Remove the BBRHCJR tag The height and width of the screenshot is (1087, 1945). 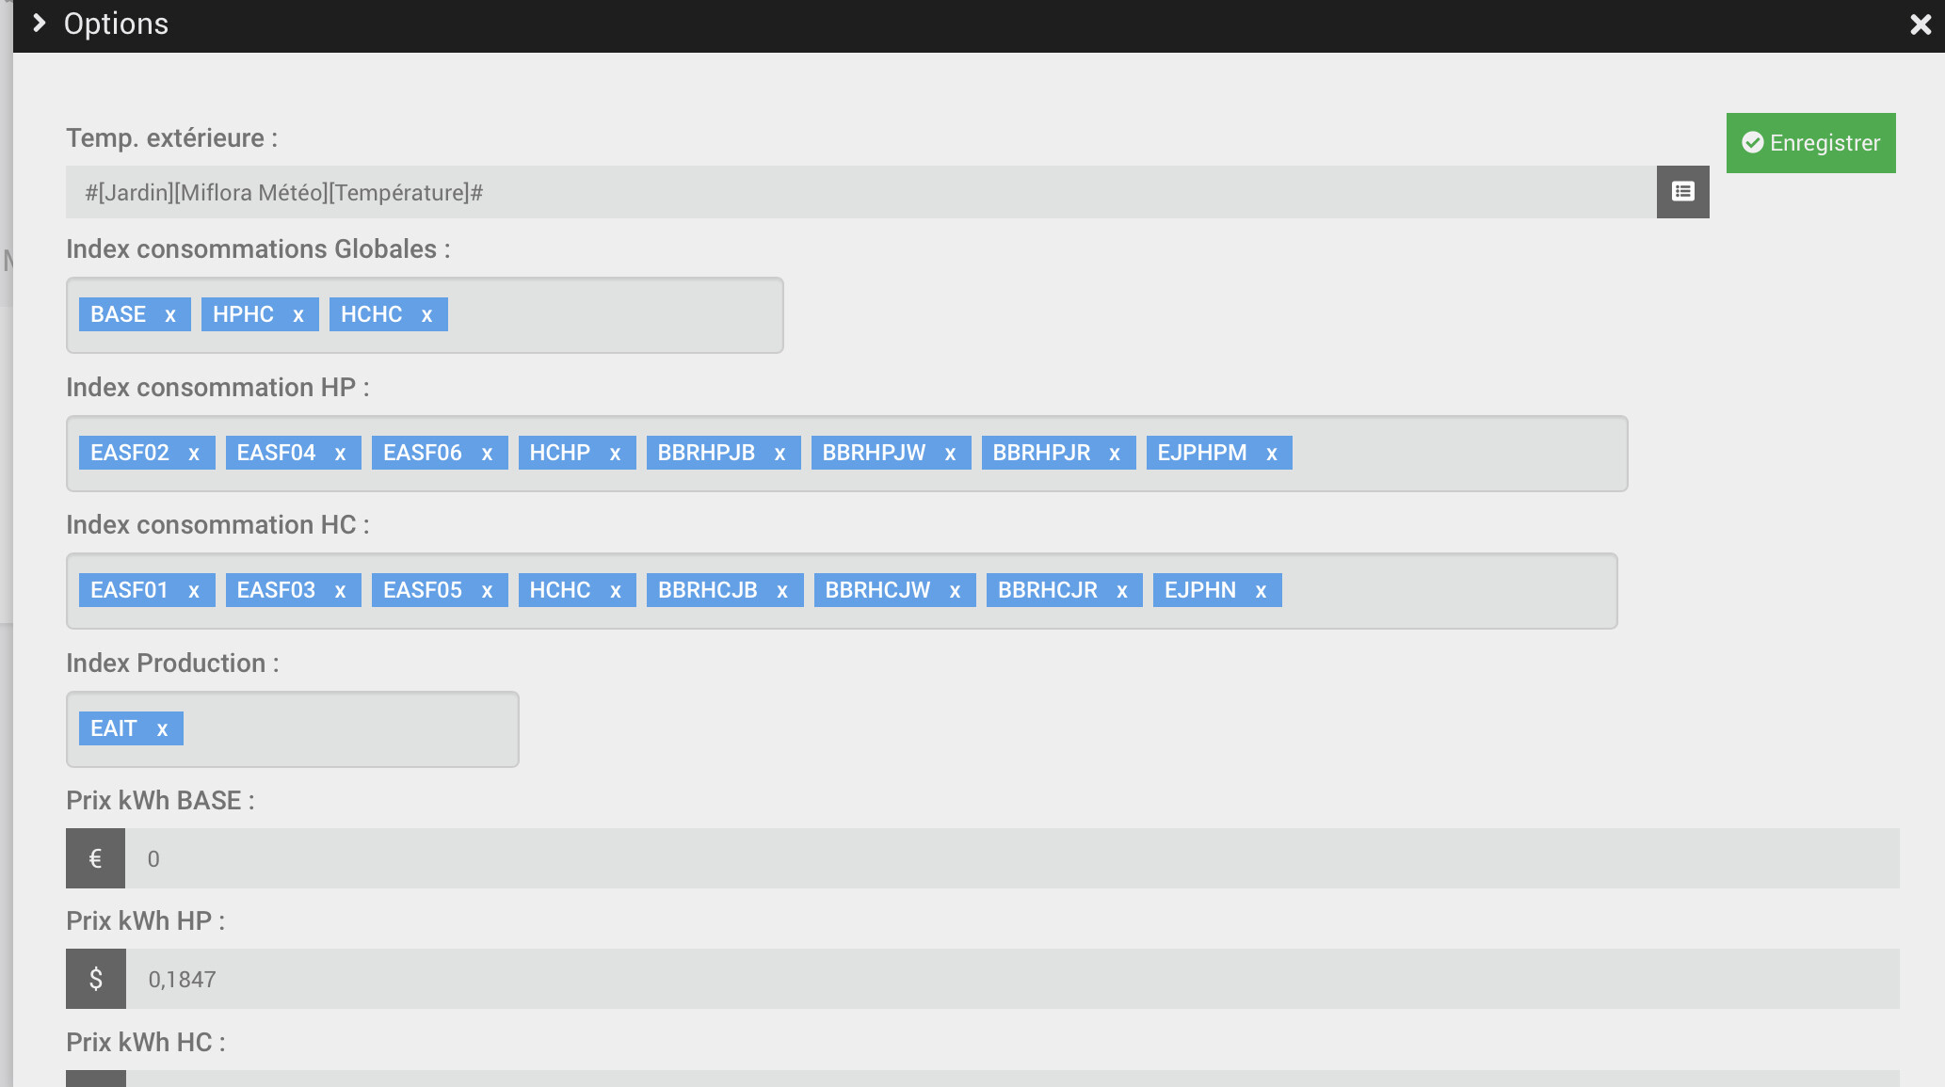coord(1122,591)
